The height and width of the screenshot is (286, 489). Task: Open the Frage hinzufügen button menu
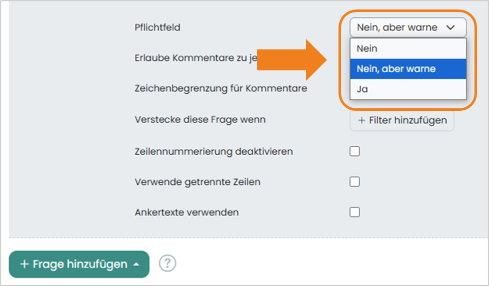(79, 264)
